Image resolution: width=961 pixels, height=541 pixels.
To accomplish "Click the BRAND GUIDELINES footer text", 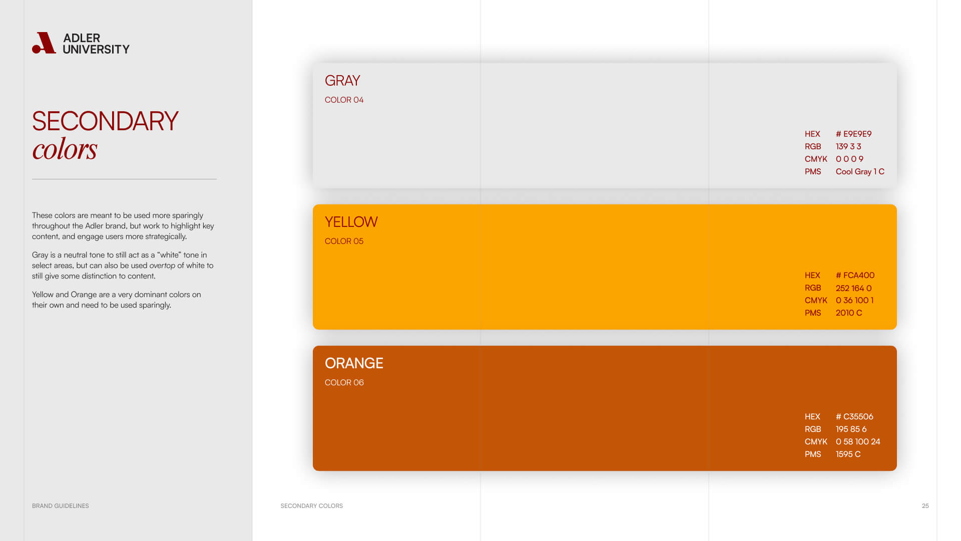I will [x=61, y=506].
